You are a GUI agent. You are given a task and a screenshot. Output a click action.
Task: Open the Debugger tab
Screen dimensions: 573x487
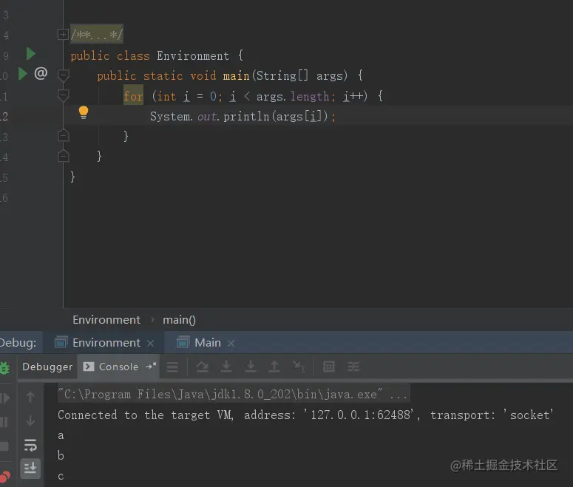[47, 367]
